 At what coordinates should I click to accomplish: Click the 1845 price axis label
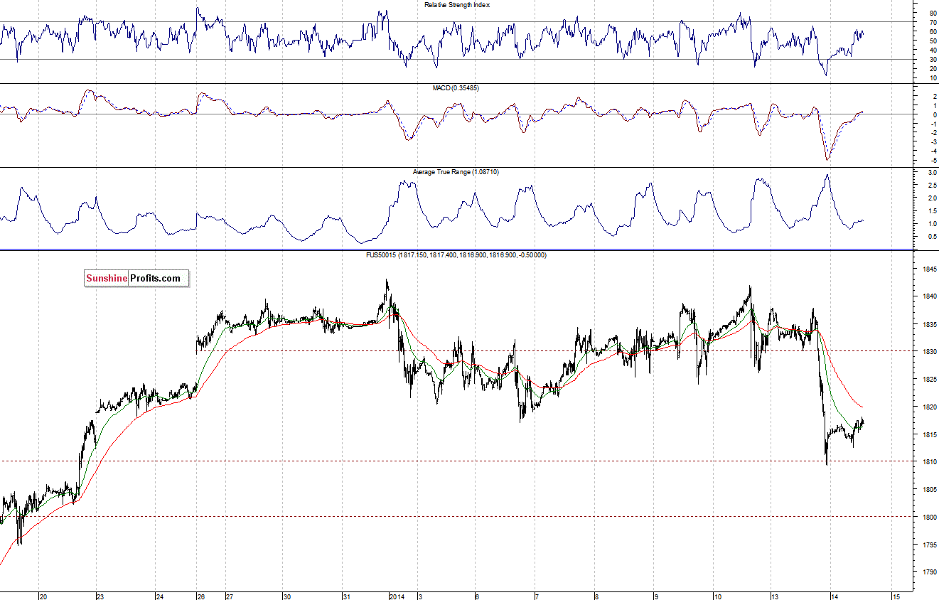click(929, 269)
